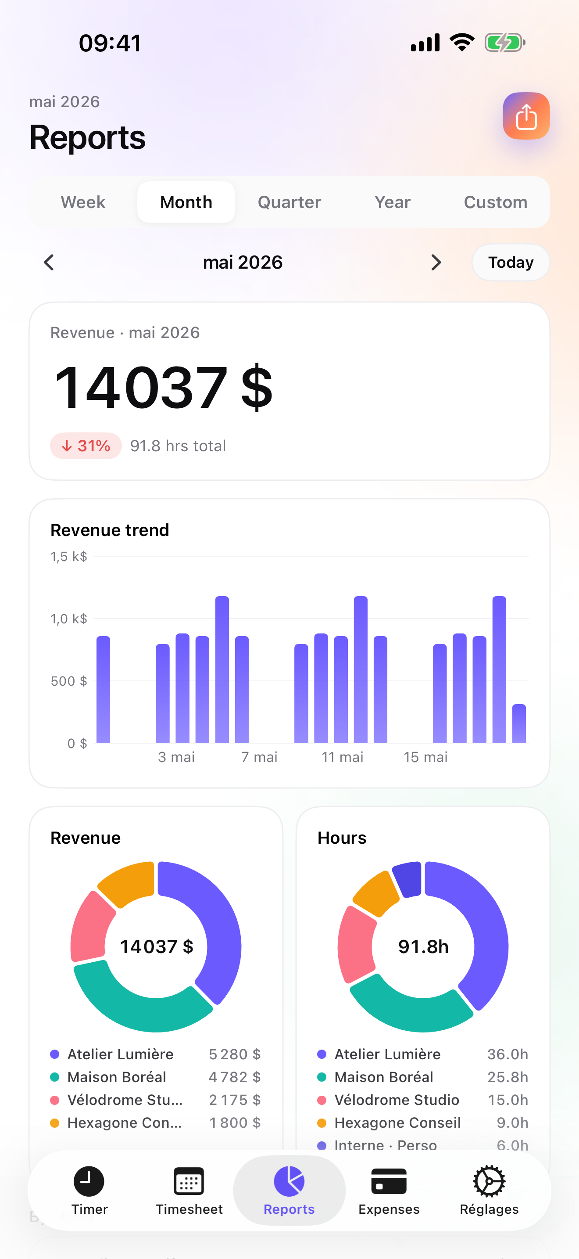This screenshot has width=579, height=1259.
Task: Tap the red 31% decrease badge
Action: [x=86, y=446]
